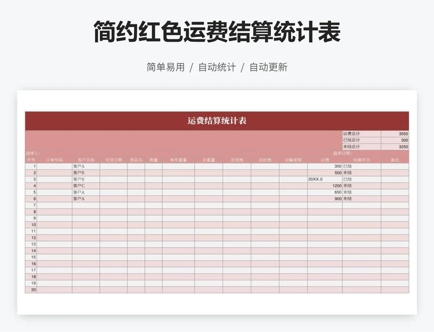Select the 运费 column header
The width and height of the screenshot is (434, 332).
tap(325, 160)
